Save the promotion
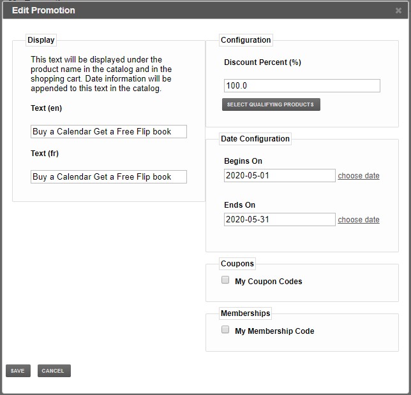Screen dimensions: 411x395 click(18, 371)
